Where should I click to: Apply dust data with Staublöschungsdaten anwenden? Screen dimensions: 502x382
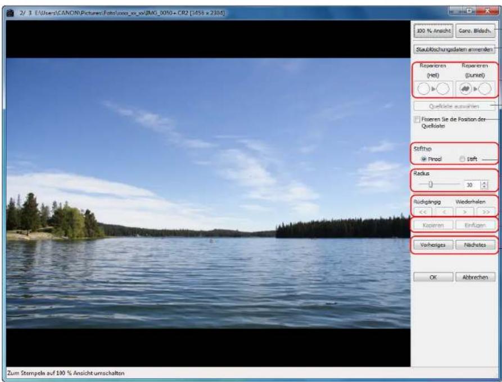[x=454, y=50]
